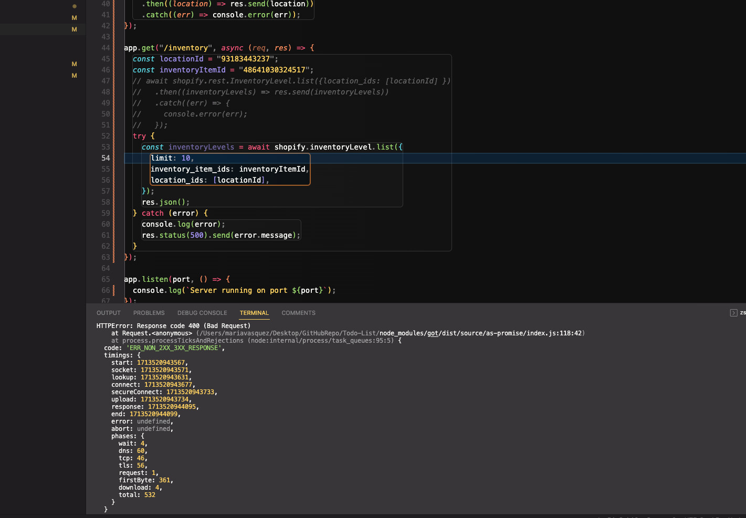
Task: Switch to the OUTPUT panel tab
Action: tap(108, 313)
